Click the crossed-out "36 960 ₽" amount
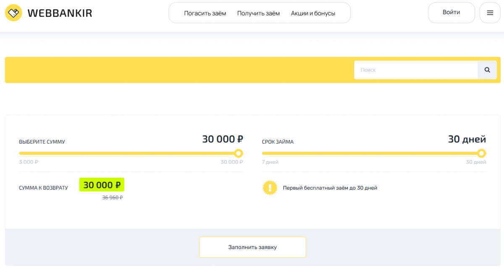Image resolution: width=504 pixels, height=270 pixels. 112,198
